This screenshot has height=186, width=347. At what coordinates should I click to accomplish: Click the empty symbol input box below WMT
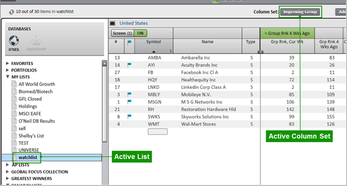(x=157, y=132)
